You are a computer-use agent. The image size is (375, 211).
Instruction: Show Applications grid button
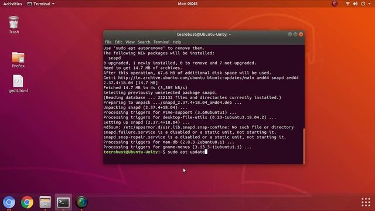coord(366,202)
